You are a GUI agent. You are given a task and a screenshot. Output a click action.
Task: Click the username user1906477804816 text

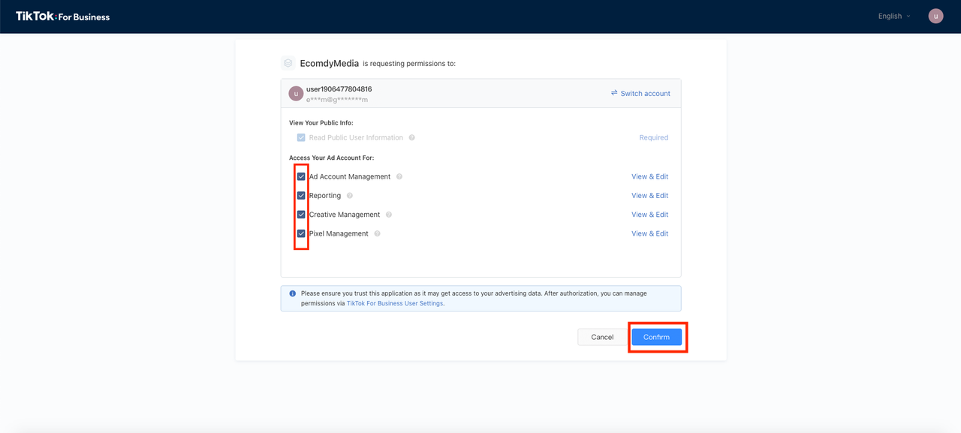[339, 89]
